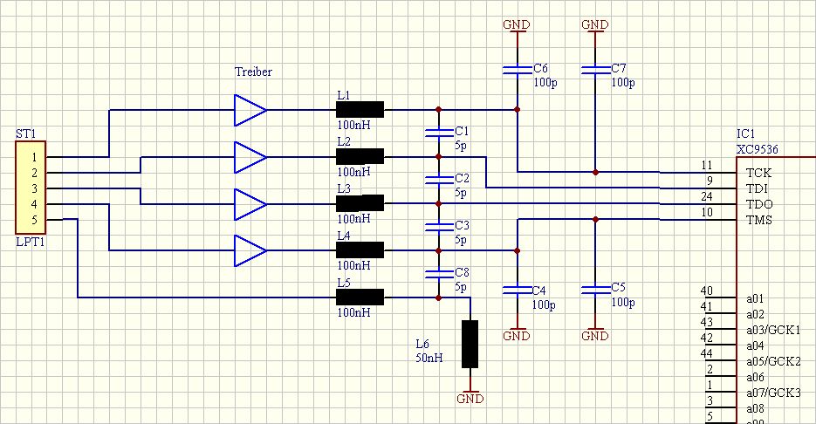Viewport: 816px width, 424px height.
Task: Click the TDO pin label
Action: 759,204
